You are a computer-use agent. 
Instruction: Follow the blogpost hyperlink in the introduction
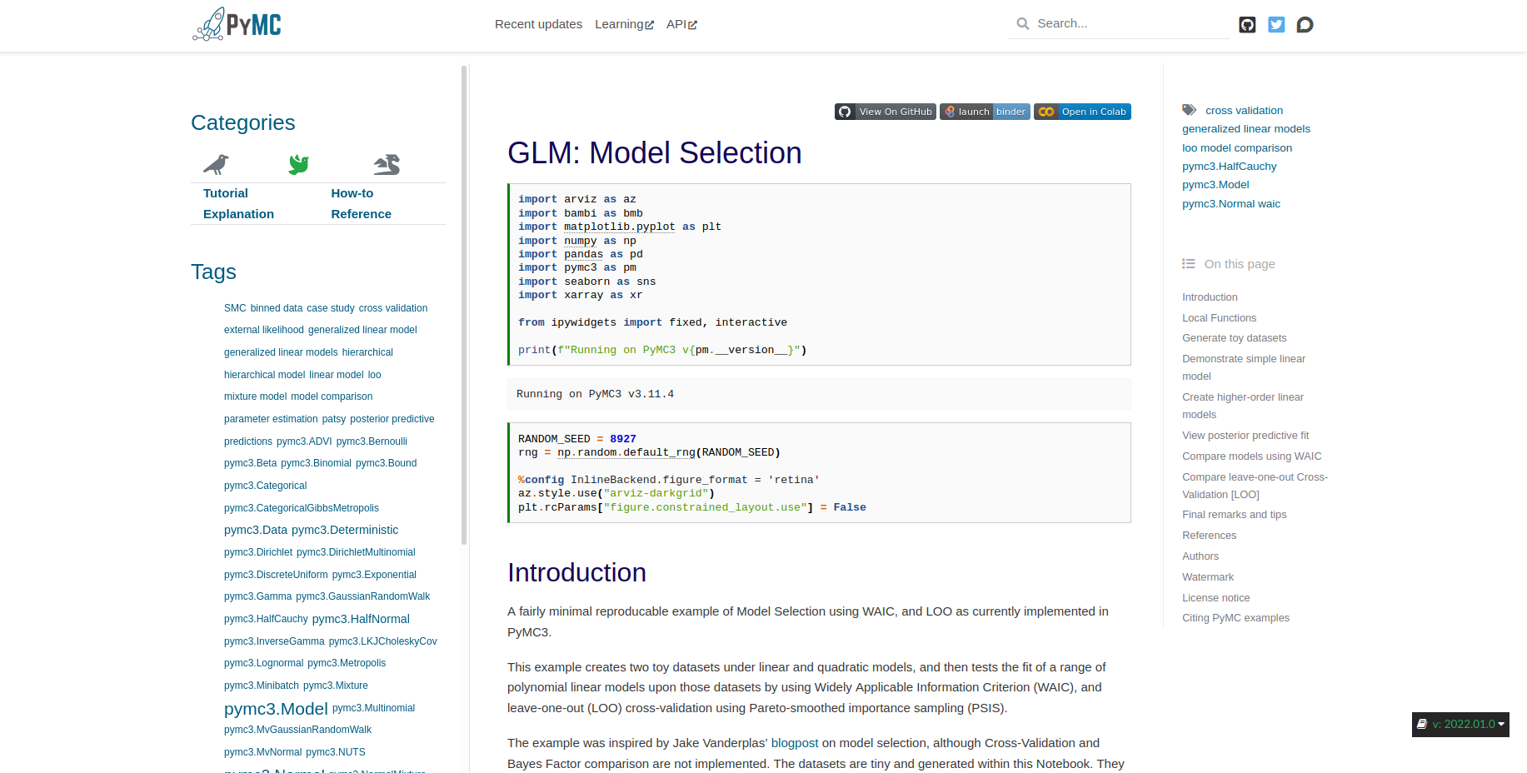click(x=794, y=743)
